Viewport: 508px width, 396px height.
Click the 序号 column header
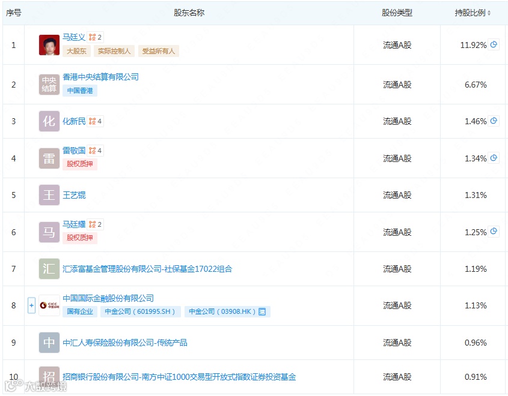(14, 13)
